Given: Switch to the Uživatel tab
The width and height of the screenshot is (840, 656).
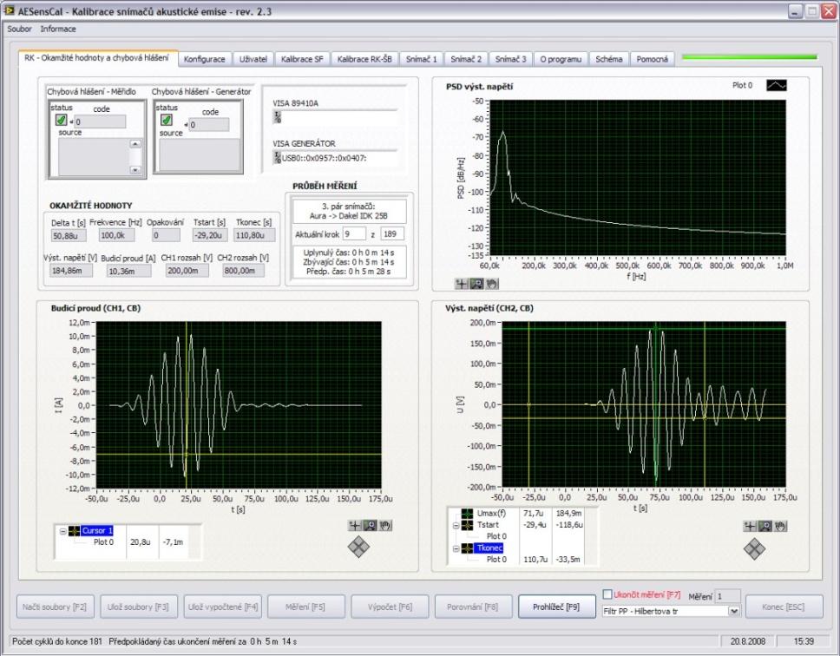Looking at the screenshot, I should pos(253,59).
